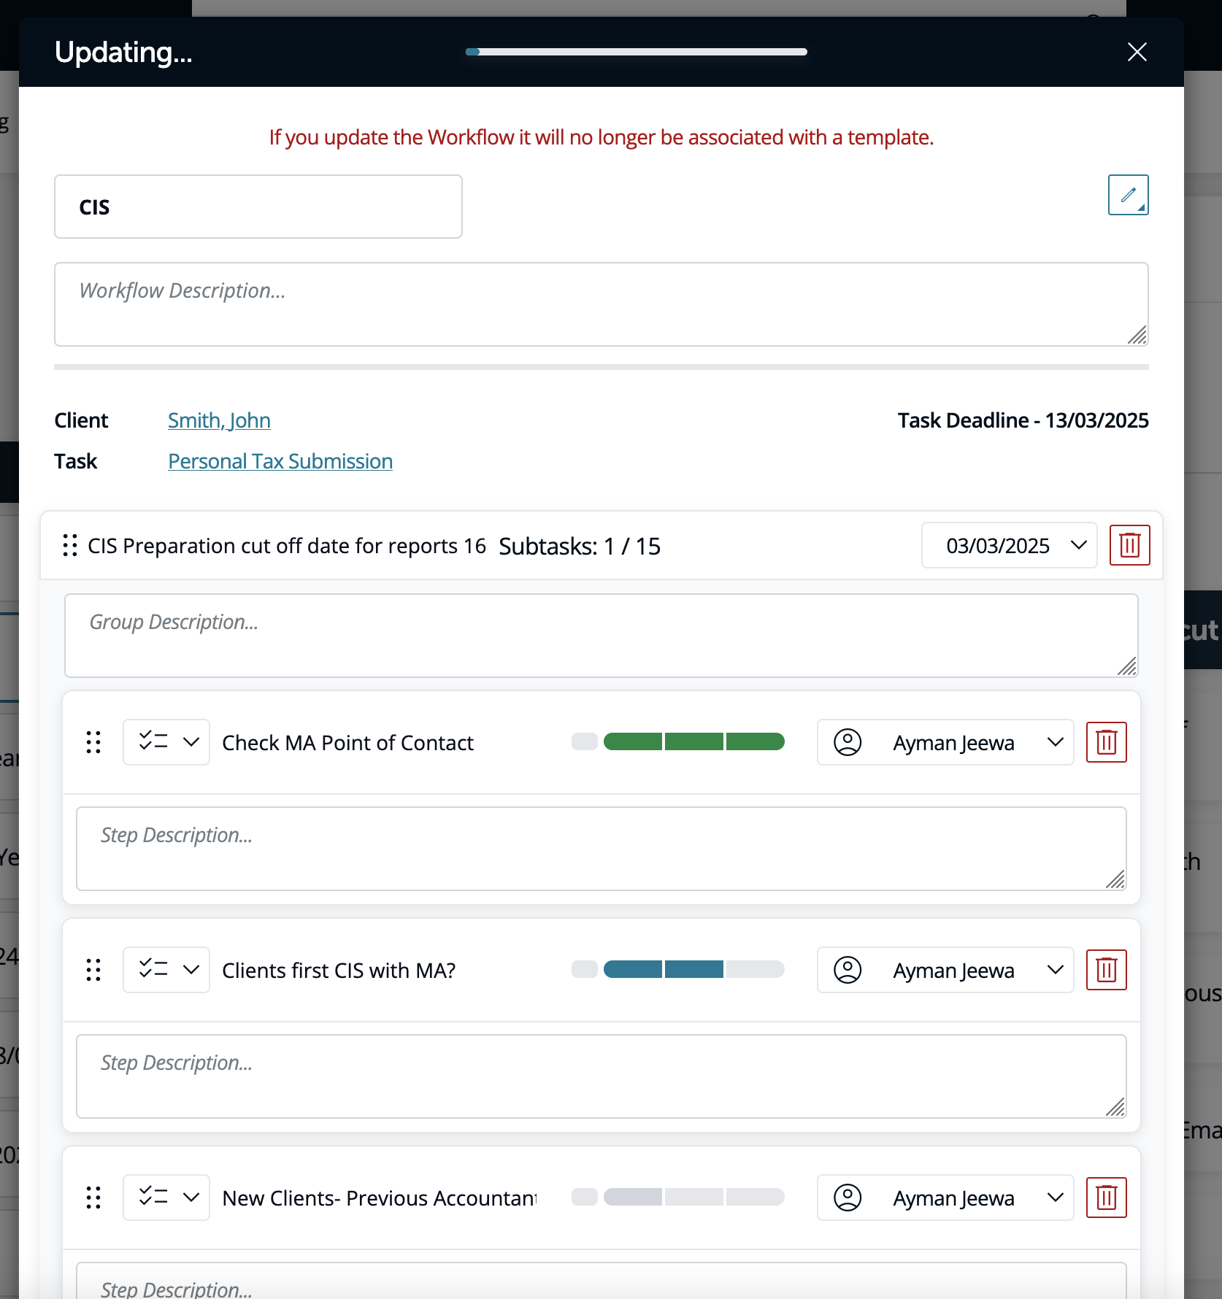
Task: Click the Clients first CIS with MA? title
Action: click(x=339, y=971)
